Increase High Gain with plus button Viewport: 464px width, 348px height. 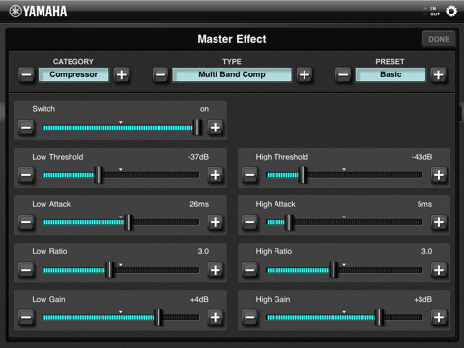click(439, 317)
